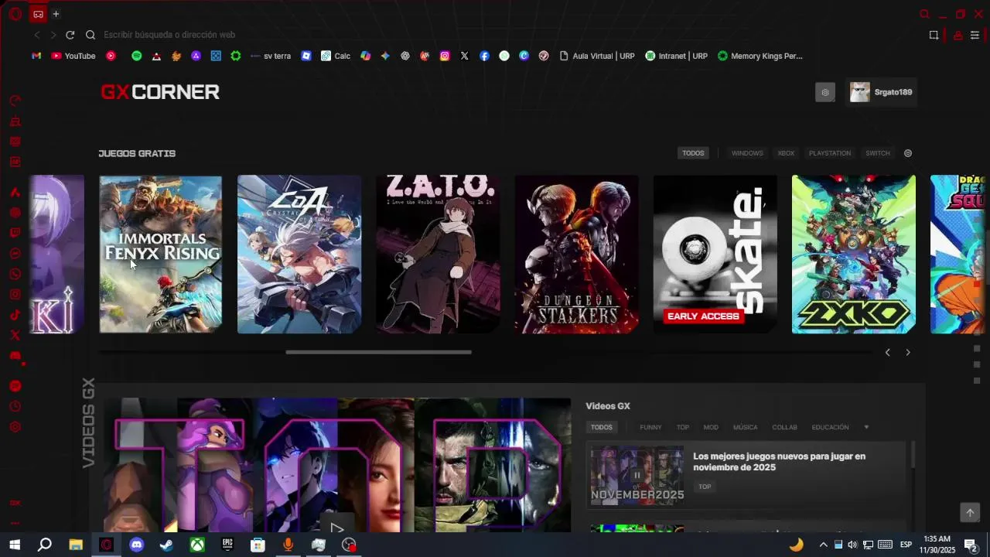
Task: Open the YouTube bookmark
Action: tap(73, 56)
